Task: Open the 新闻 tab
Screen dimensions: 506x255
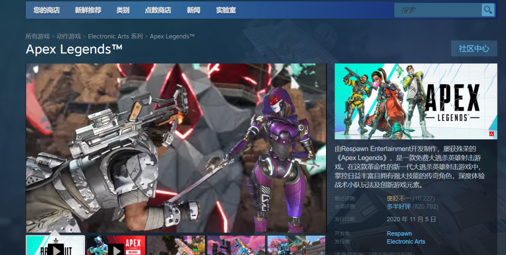Action: click(194, 10)
